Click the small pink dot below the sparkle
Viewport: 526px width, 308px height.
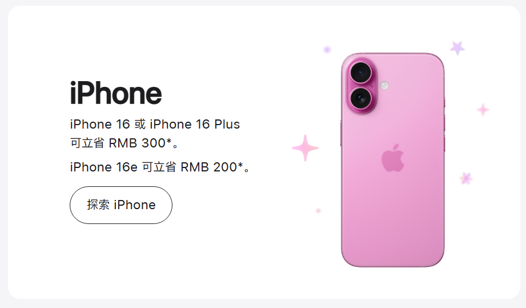coord(318,211)
